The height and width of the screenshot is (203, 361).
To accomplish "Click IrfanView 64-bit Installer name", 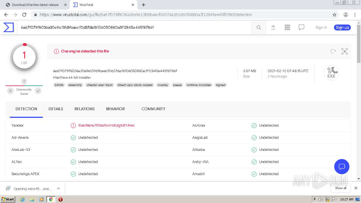I will pos(72,78).
